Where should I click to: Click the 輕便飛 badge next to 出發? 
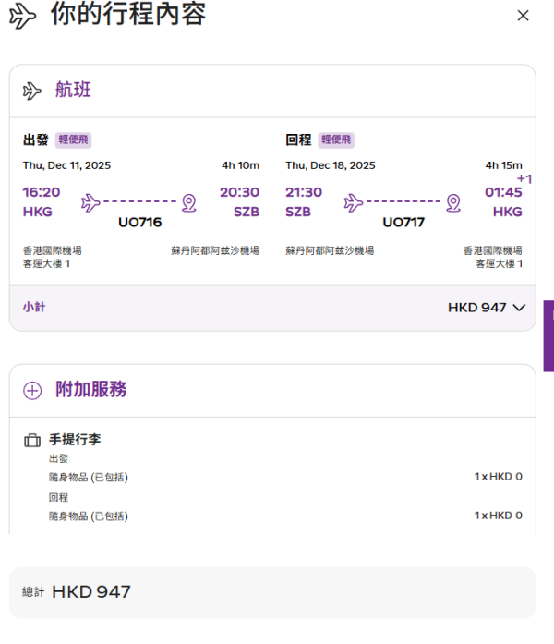(74, 140)
